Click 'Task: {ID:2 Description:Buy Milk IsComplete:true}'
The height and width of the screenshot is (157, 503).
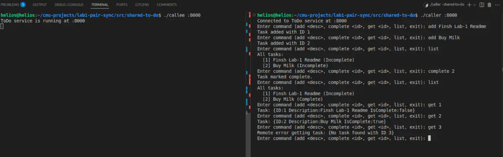(x=322, y=121)
